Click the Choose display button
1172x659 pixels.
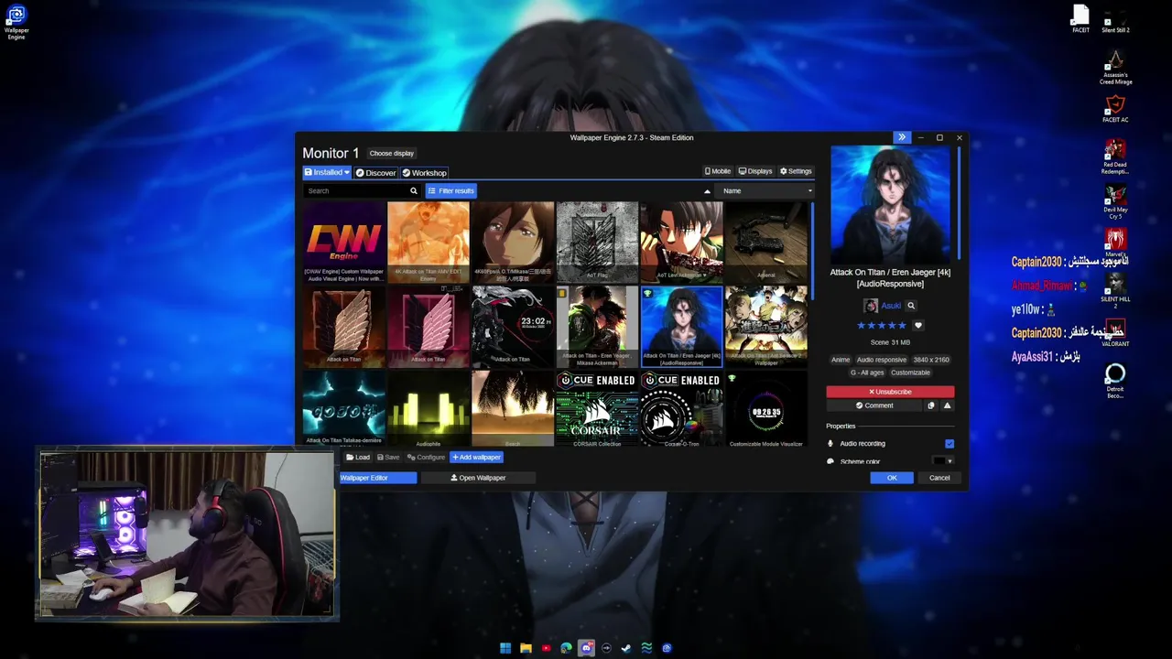392,153
